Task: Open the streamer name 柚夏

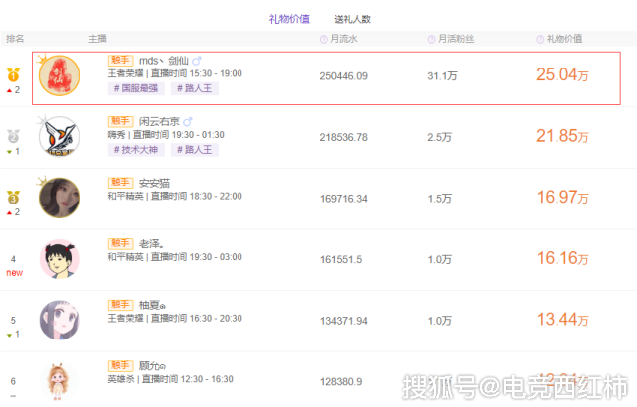Action: click(x=152, y=305)
